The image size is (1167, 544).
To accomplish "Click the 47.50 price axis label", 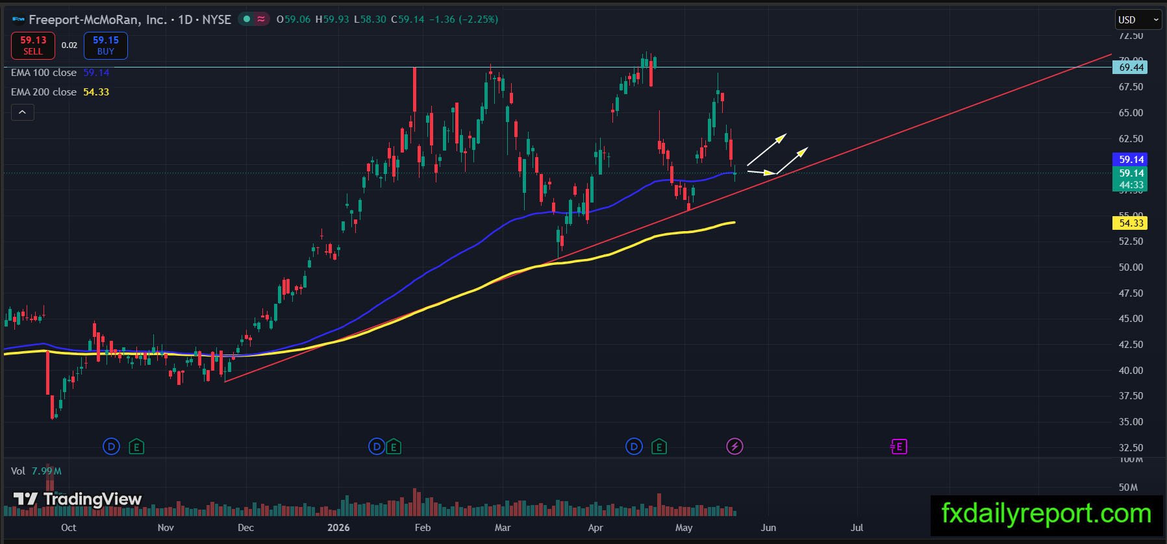I will click(x=1131, y=293).
